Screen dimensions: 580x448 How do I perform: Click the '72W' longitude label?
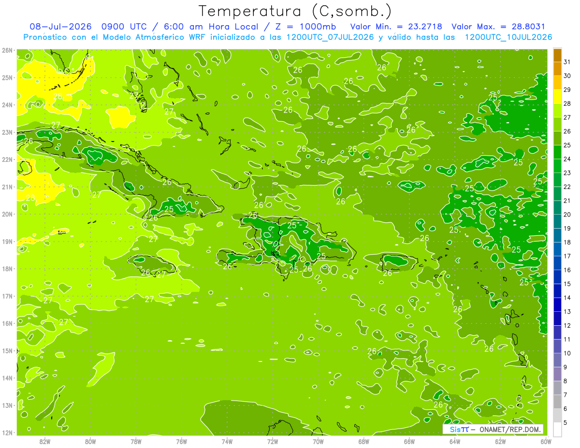click(272, 442)
